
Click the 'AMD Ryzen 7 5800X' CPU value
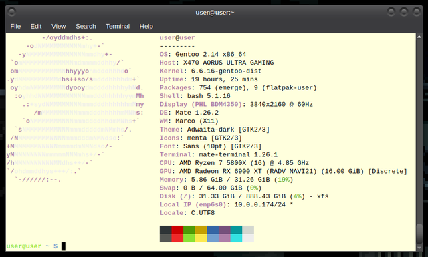click(213, 163)
